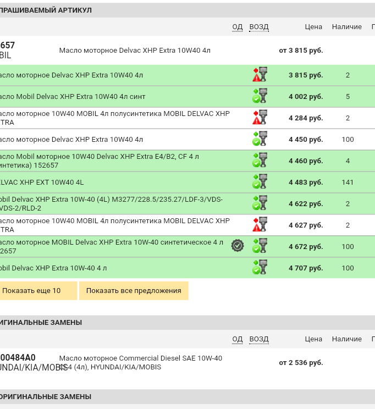The height and width of the screenshot is (409, 375).
Task: Click availability value 141
Action: tap(348, 182)
